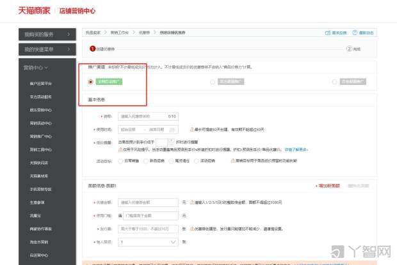Viewport: 397px width, 265px height.
Task: Select the middle promotion channel radio
Action: [213, 82]
